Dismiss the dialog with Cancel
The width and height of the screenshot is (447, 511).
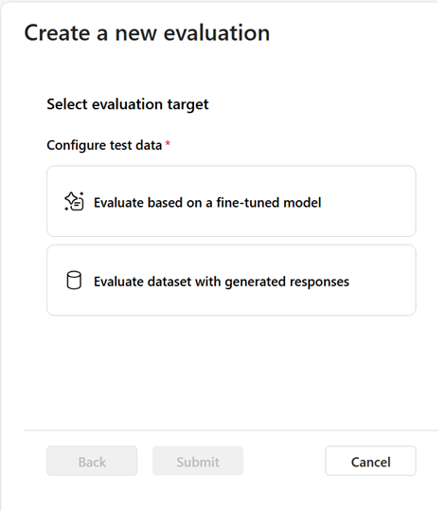[370, 461]
